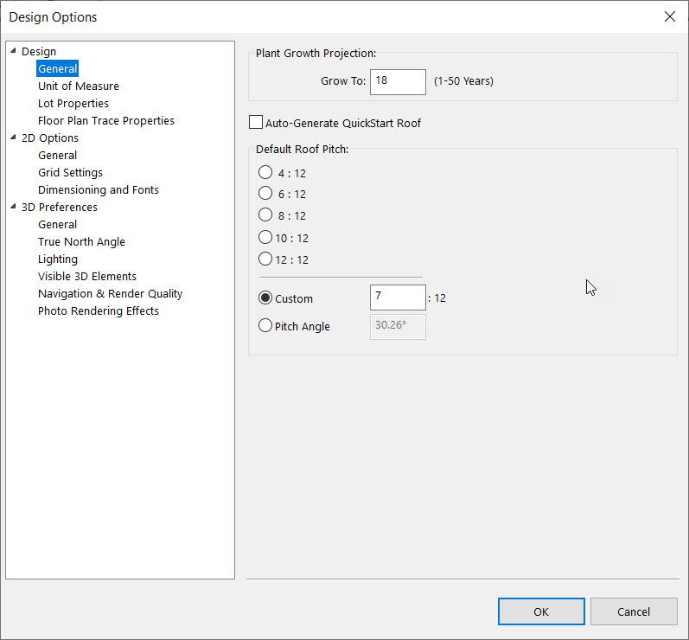Close the Design Options window
689x640 pixels.
point(670,16)
